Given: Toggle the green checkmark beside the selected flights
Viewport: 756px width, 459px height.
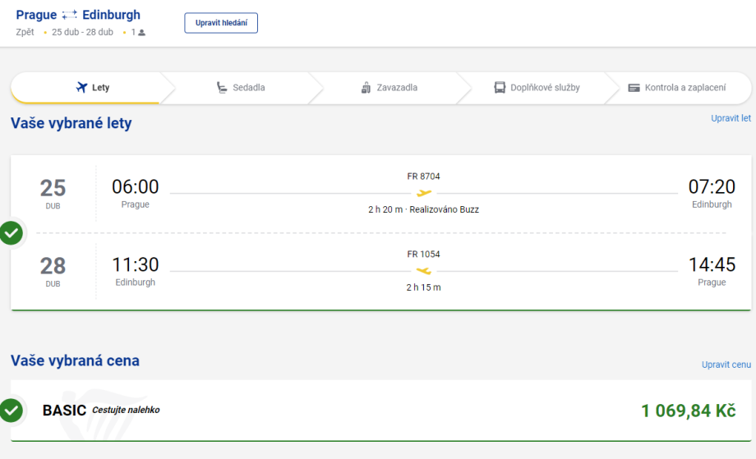Looking at the screenshot, I should pos(12,232).
